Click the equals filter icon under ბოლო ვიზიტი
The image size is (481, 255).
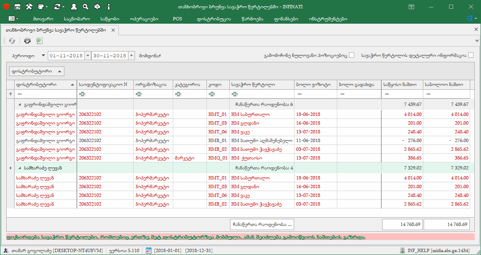pos(299,94)
